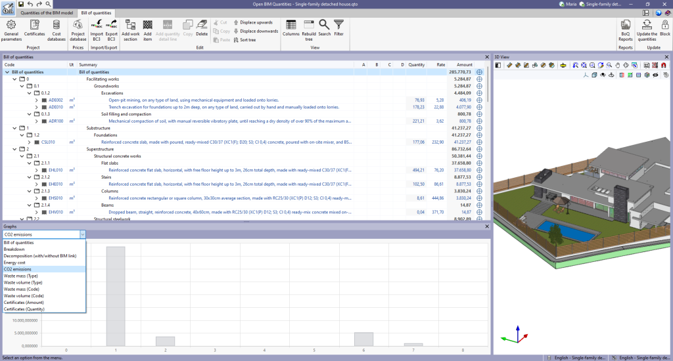Click the zoom extents icon in 3D View
The width and height of the screenshot is (673, 361).
coord(584,65)
